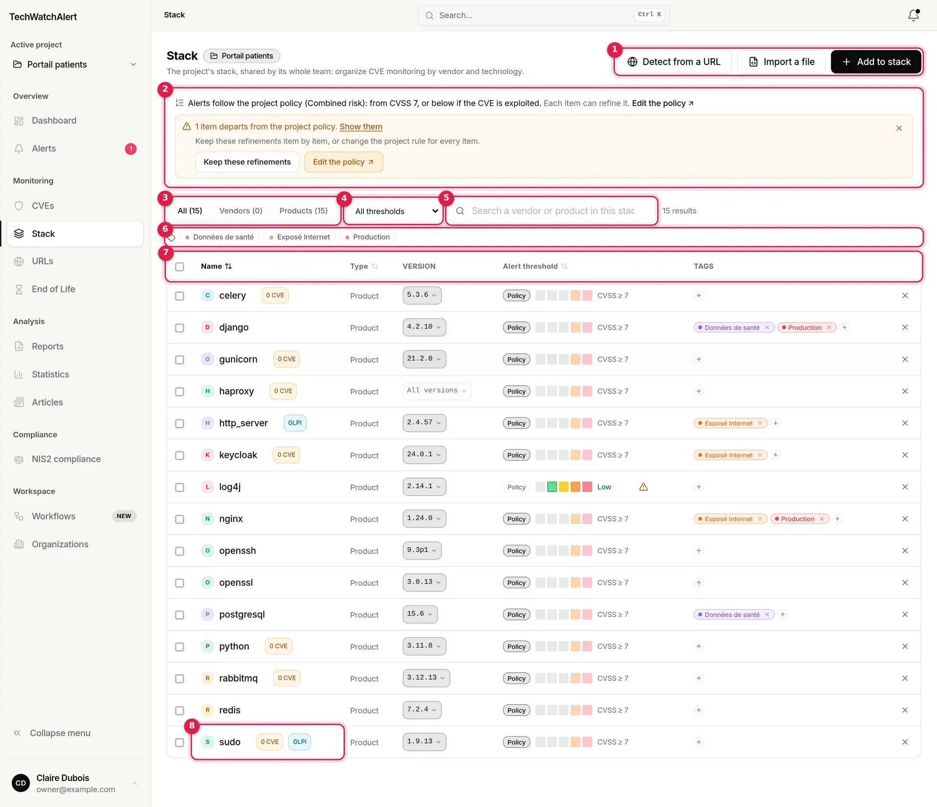Dismiss the policy departure banner
The image size is (937, 807).
[899, 128]
